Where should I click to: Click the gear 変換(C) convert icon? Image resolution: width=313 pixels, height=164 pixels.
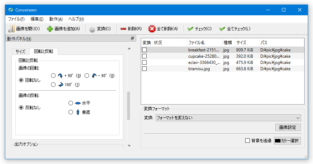pyautogui.click(x=92, y=29)
